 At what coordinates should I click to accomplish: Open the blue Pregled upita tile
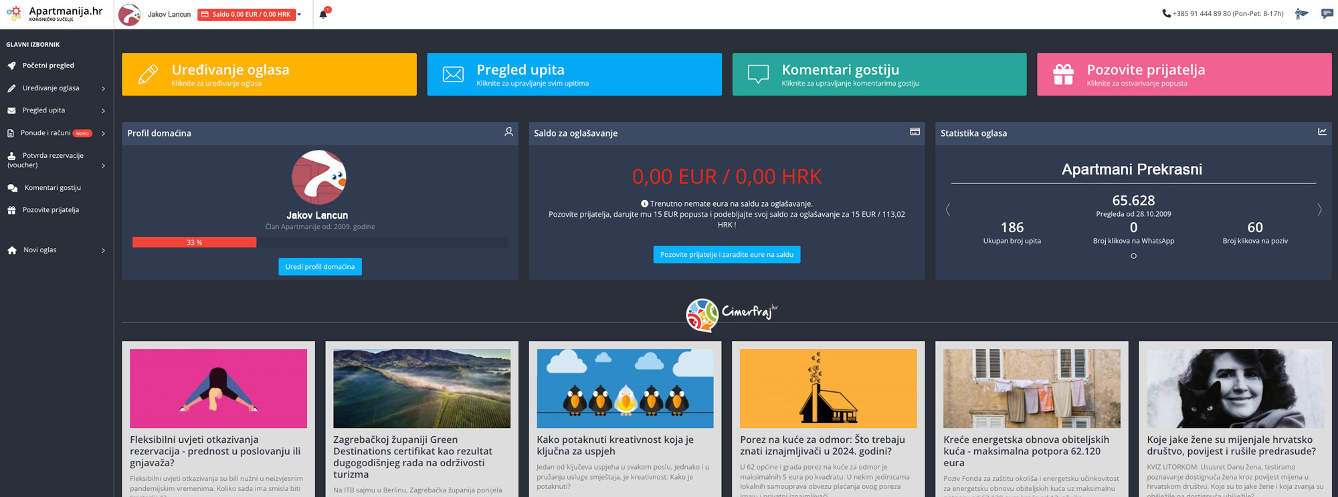[574, 74]
